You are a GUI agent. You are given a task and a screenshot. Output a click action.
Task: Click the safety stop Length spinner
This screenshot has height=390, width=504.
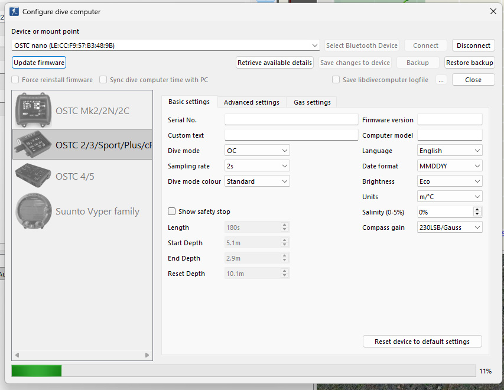[257, 227]
